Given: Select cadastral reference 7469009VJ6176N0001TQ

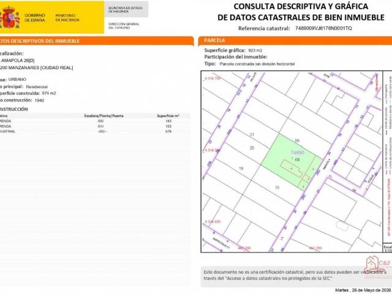Looking at the screenshot, I should (323, 28).
